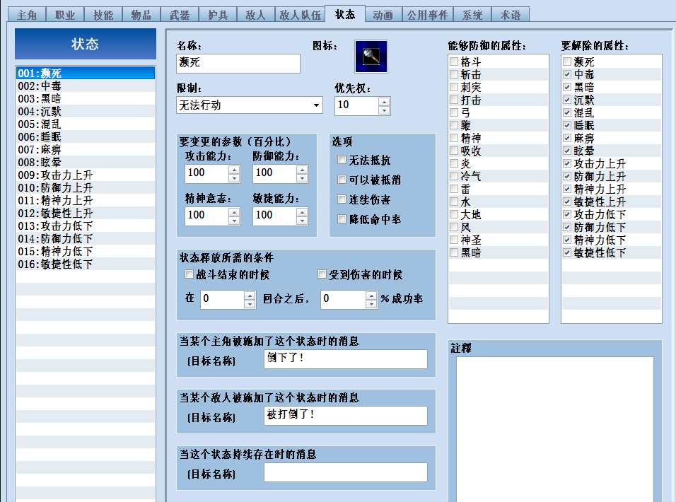Increase the % 成功率 value
This screenshot has width=676, height=502.
tap(371, 296)
